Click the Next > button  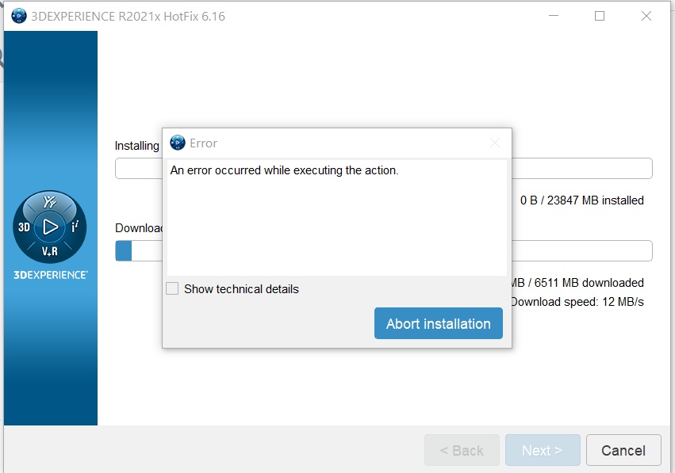tap(543, 450)
